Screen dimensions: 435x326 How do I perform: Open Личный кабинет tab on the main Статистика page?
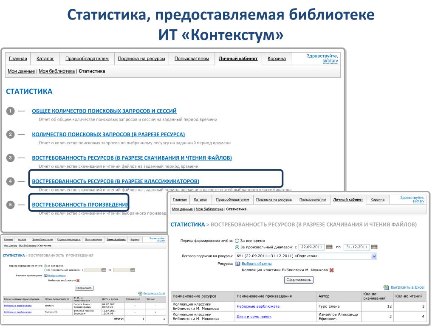pyautogui.click(x=238, y=59)
